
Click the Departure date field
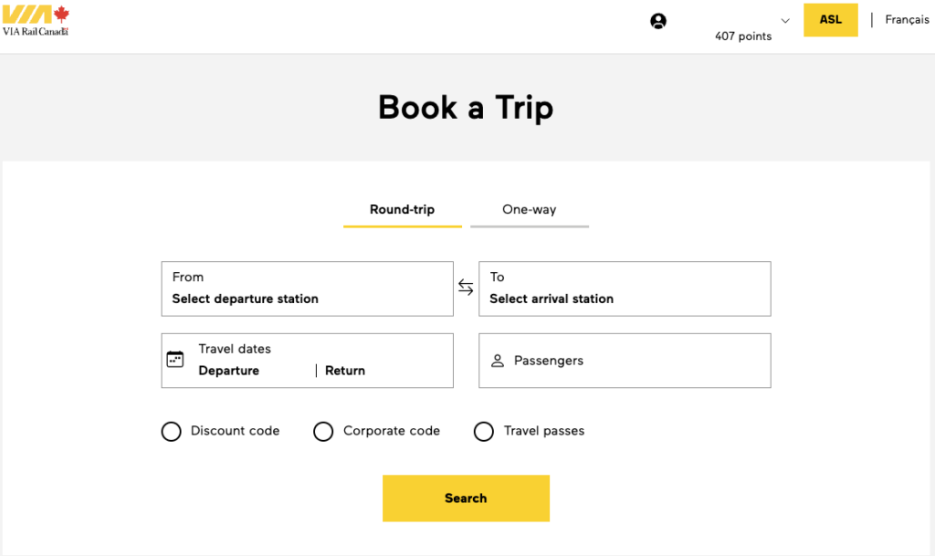click(228, 371)
